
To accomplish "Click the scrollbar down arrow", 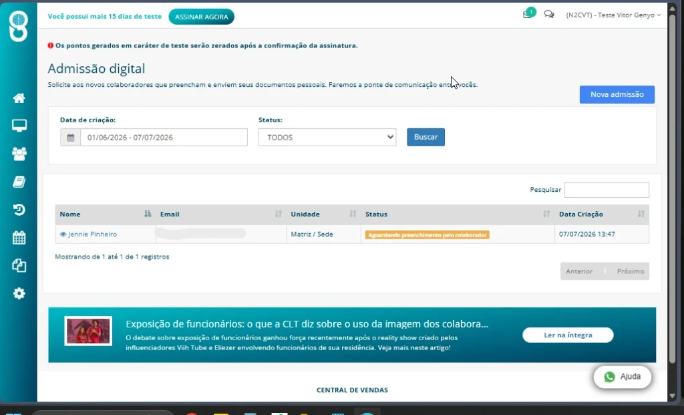I will [672, 396].
